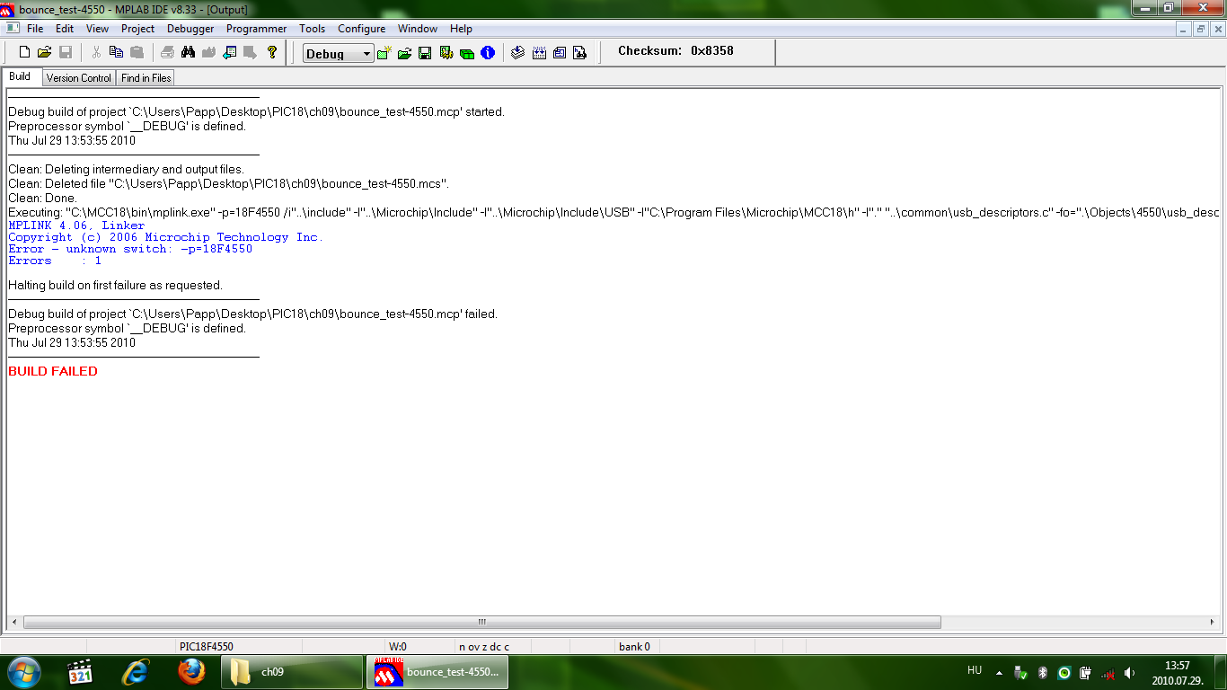Open Build Options from the project toolbar
This screenshot has height=690, width=1227.
446,53
